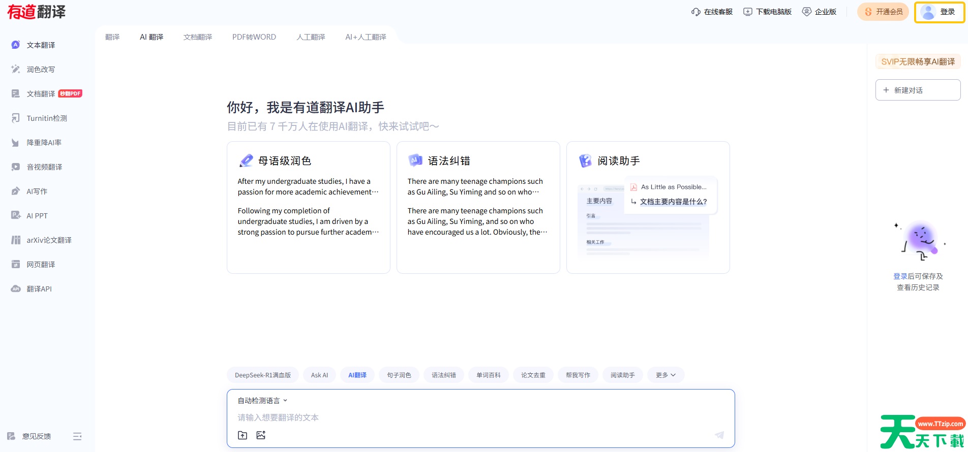This screenshot has width=968, height=452.
Task: Click the 新建对话 button
Action: [918, 90]
